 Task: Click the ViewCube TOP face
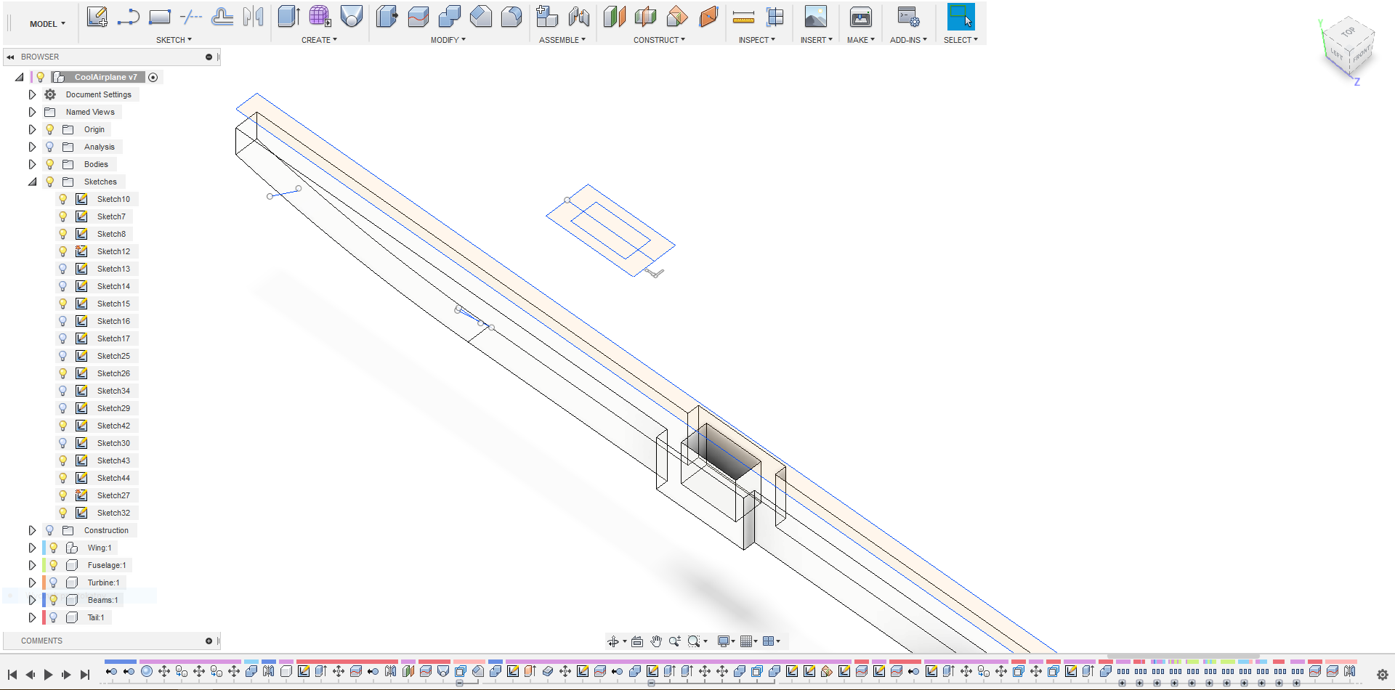[1348, 33]
